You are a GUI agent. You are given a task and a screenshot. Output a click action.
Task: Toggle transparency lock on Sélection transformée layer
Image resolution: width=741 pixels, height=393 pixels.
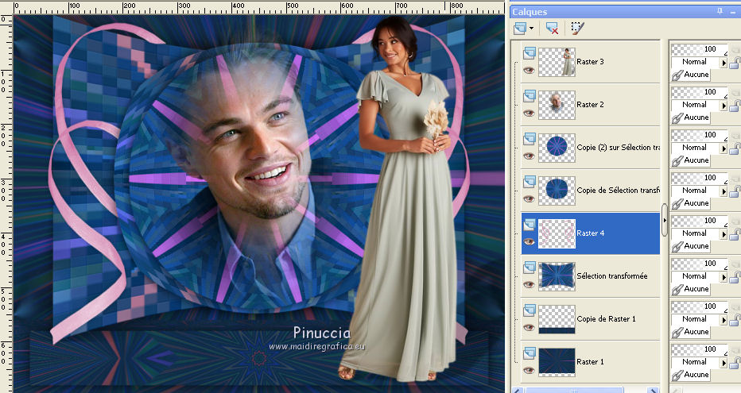coord(735,277)
